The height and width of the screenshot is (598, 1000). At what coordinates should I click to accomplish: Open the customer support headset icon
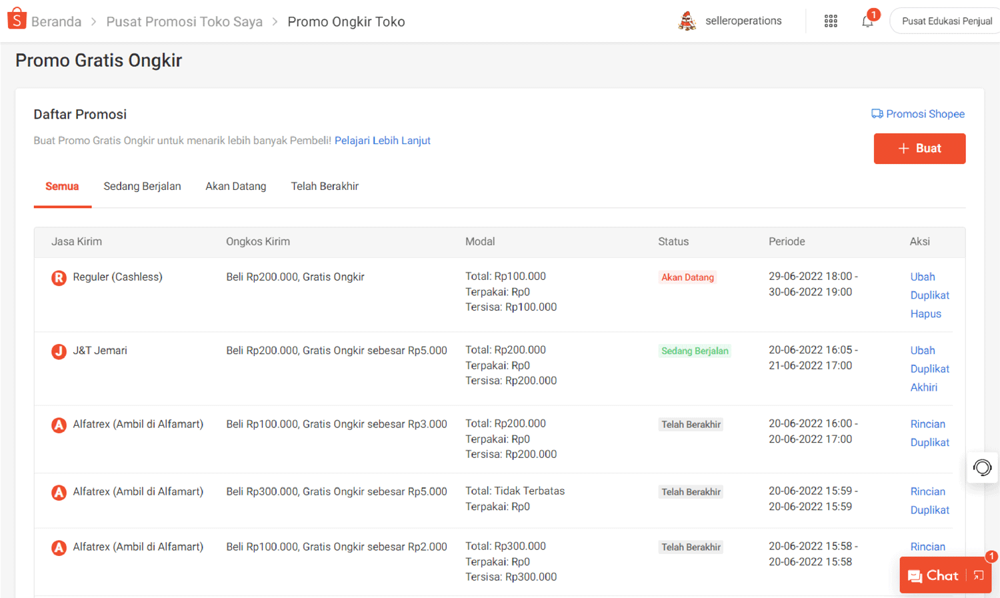(982, 467)
